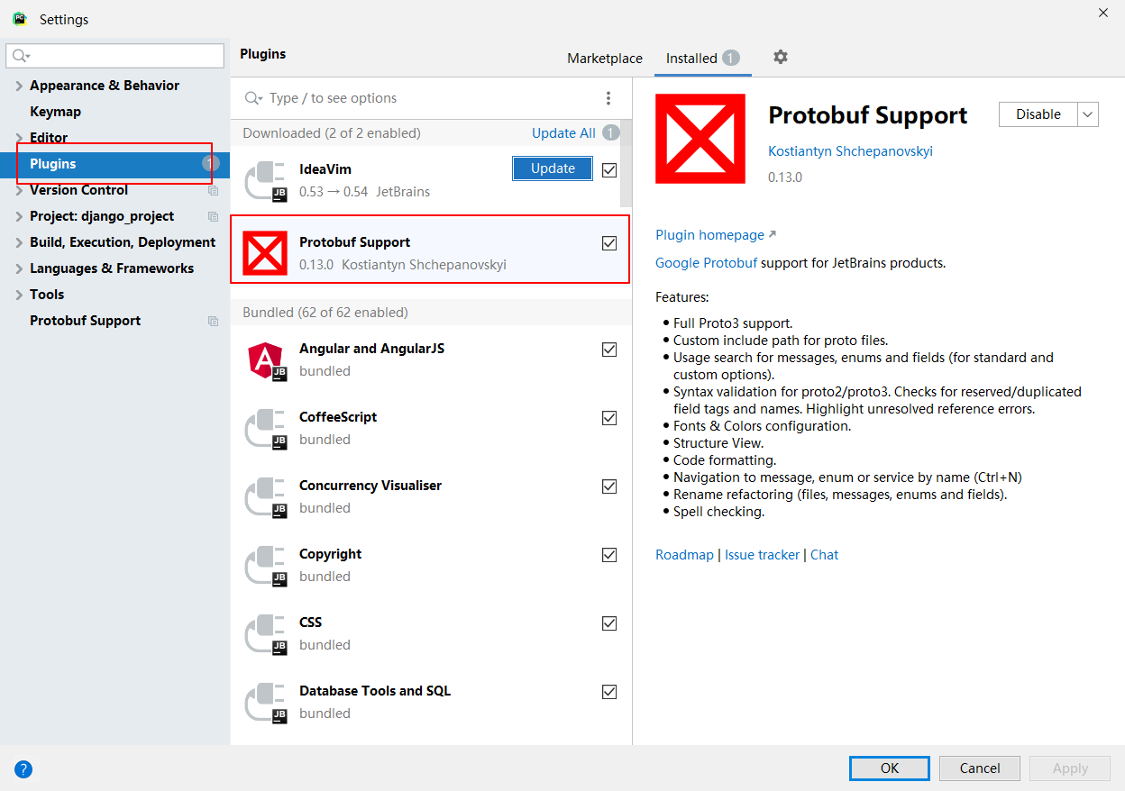Image resolution: width=1125 pixels, height=791 pixels.
Task: Click the search magnifier icon in the plugin filter field
Action: click(x=254, y=98)
